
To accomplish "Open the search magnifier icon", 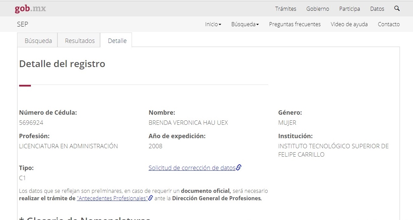I will 397,9.
